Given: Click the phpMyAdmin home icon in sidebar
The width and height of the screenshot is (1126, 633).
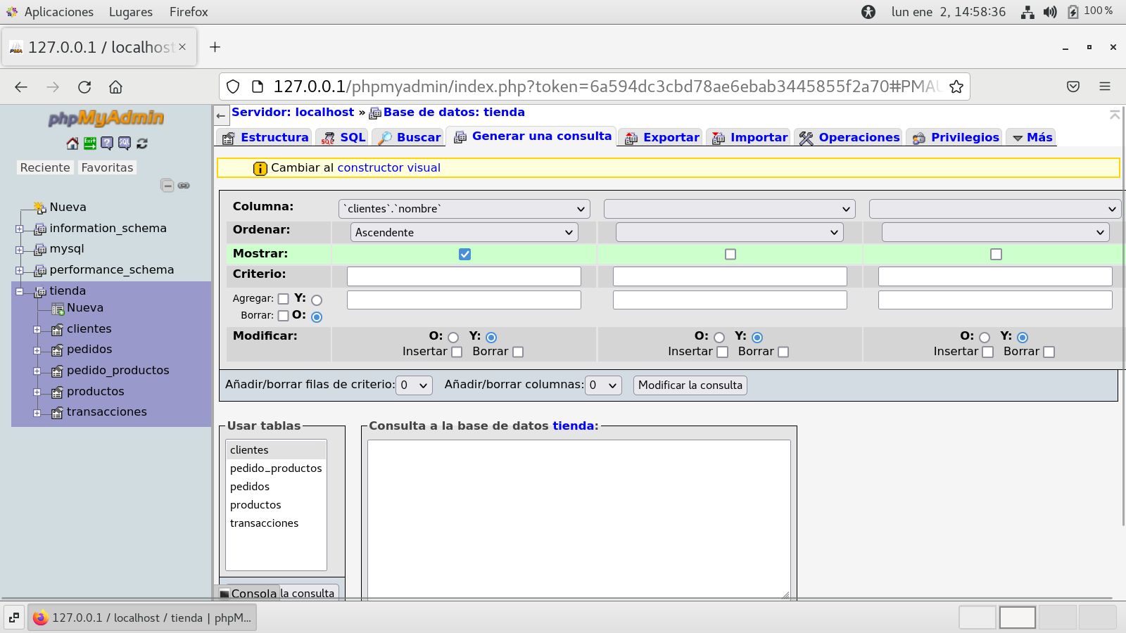Looking at the screenshot, I should point(72,143).
